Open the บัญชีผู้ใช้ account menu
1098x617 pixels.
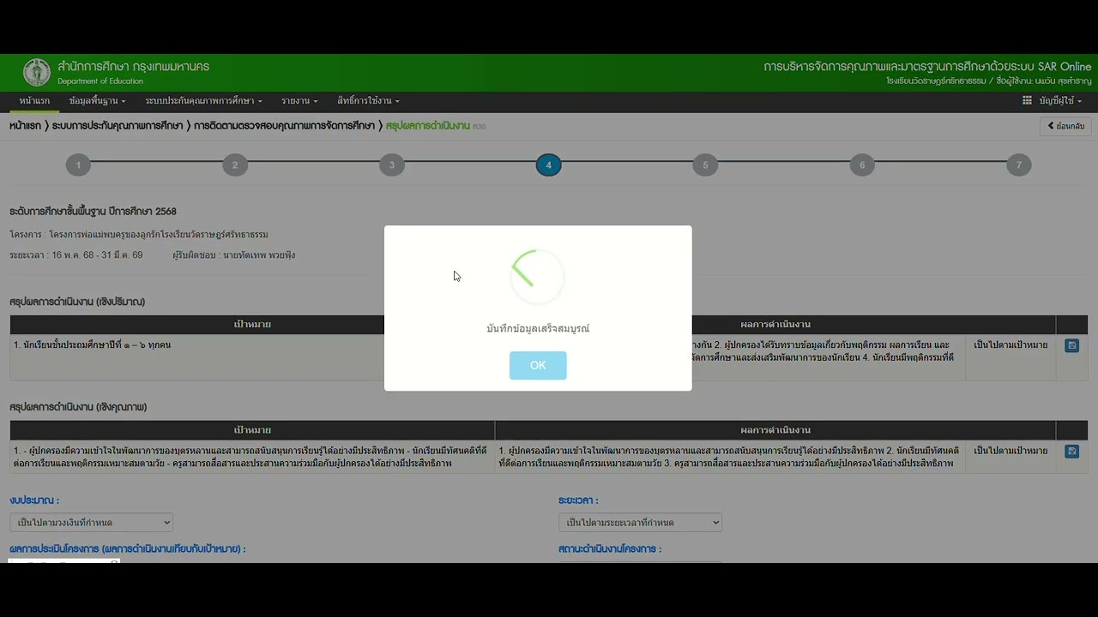[1060, 101]
